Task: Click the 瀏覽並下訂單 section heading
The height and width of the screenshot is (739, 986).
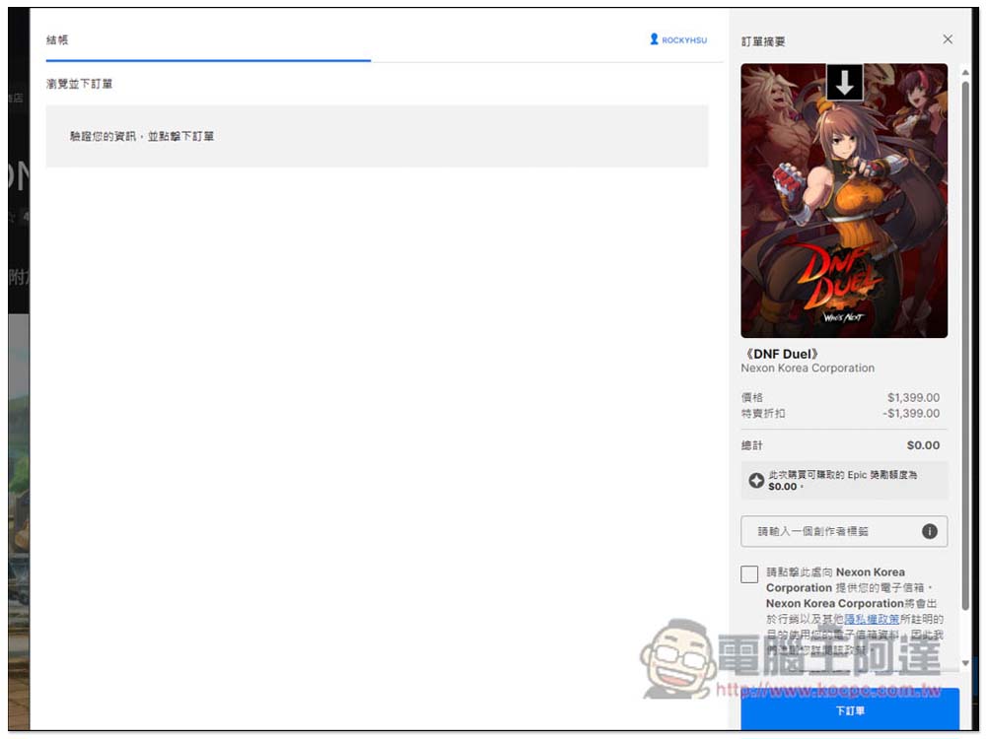Action: pyautogui.click(x=80, y=85)
